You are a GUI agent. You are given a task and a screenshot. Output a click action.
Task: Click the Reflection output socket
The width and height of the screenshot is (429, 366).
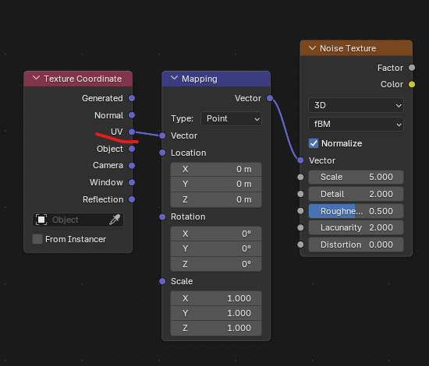point(132,199)
